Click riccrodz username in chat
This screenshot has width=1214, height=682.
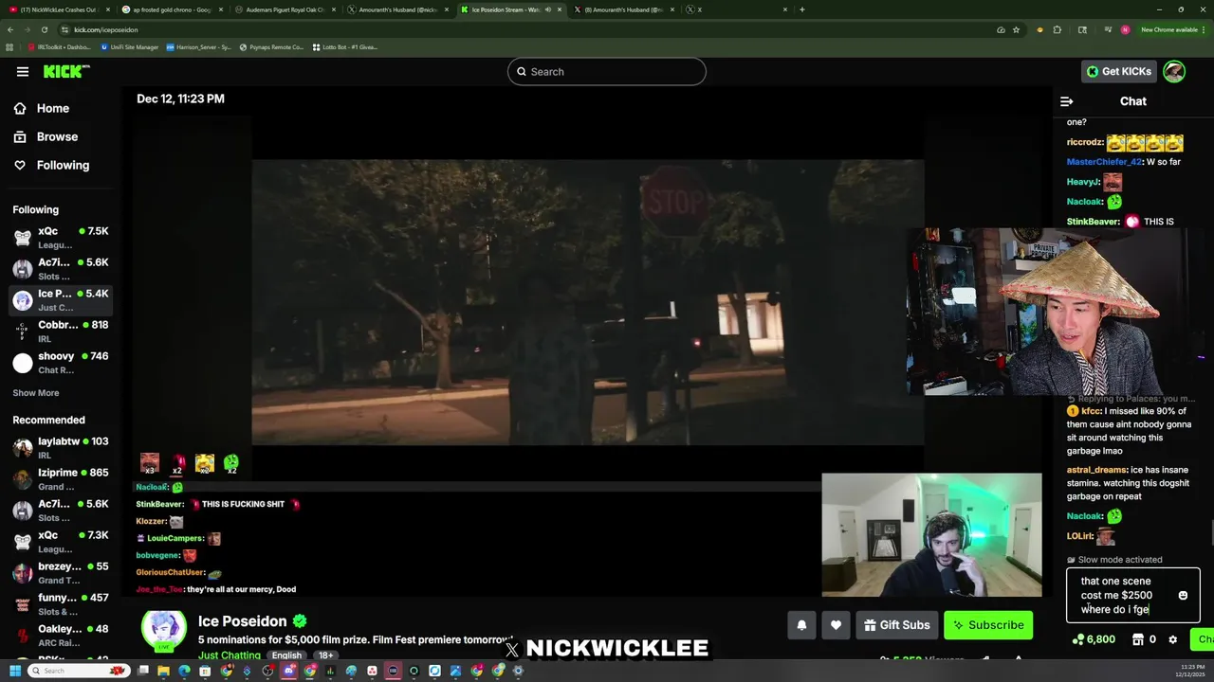pyautogui.click(x=1084, y=142)
